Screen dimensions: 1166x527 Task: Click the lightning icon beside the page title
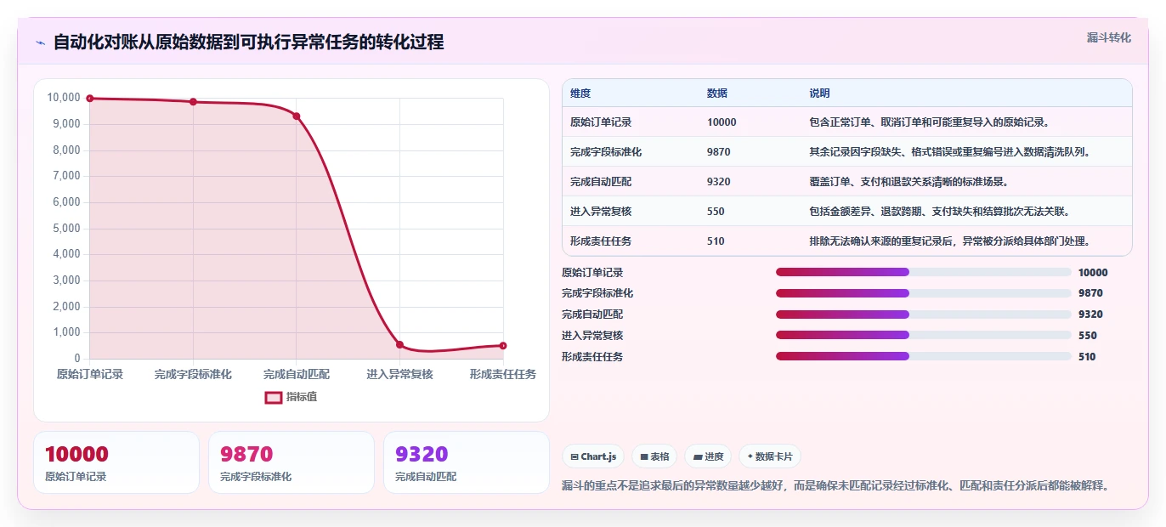(x=40, y=42)
